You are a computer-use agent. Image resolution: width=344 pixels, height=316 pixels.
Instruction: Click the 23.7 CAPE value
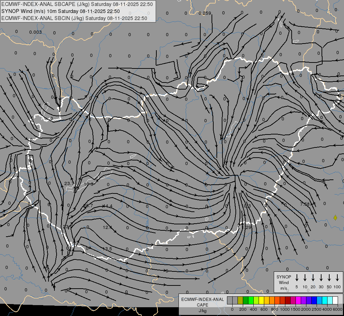69,183
